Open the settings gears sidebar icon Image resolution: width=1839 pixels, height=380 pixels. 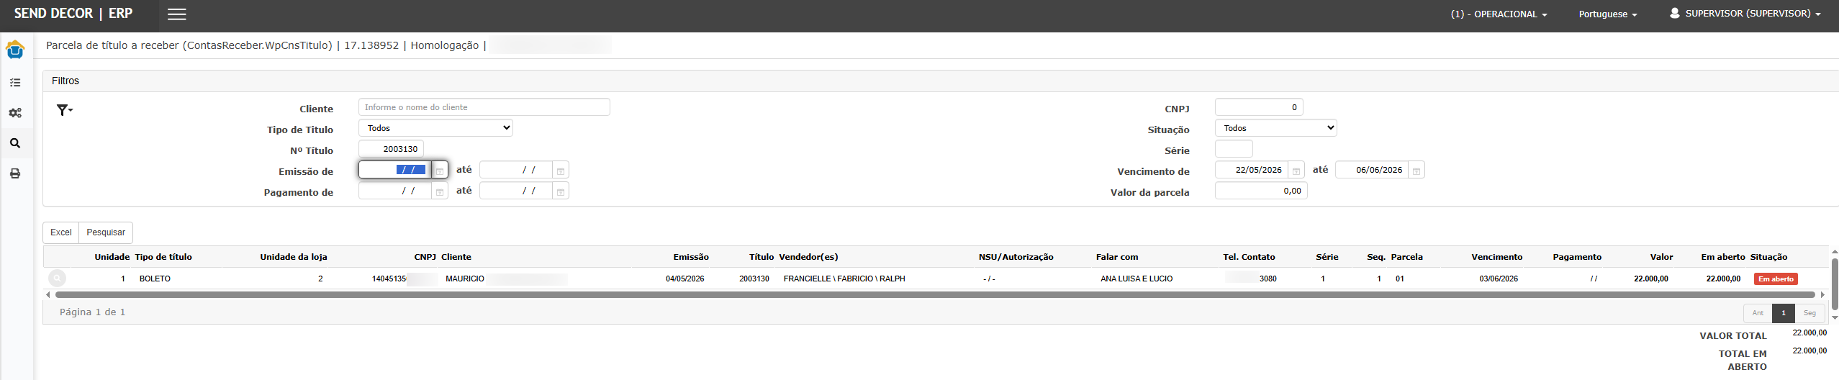tap(15, 113)
